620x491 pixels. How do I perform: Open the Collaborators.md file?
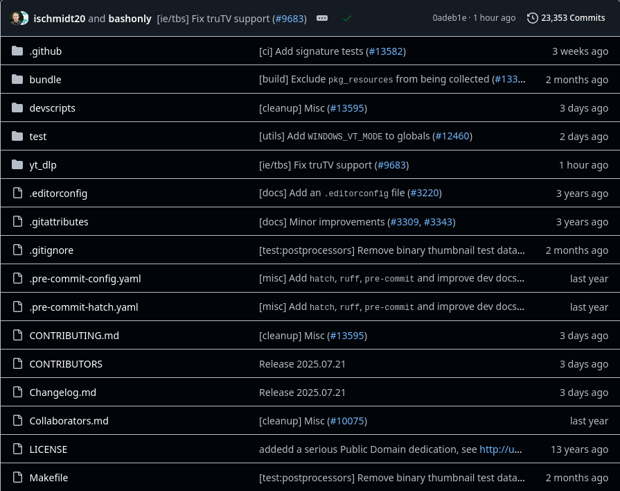(x=69, y=421)
